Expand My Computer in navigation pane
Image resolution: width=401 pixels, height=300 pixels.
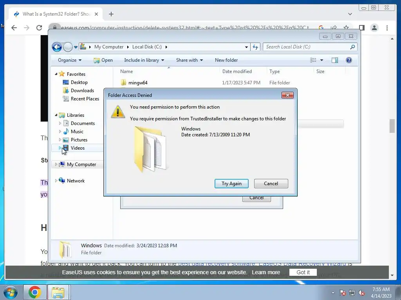click(56, 164)
